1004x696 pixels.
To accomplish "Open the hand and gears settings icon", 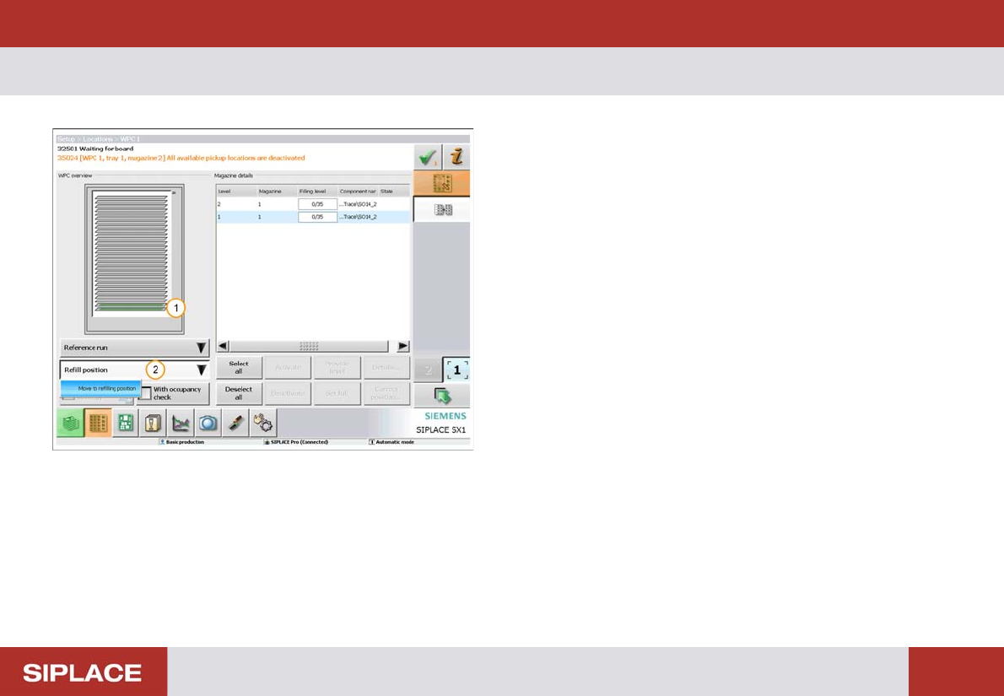I will tap(263, 424).
